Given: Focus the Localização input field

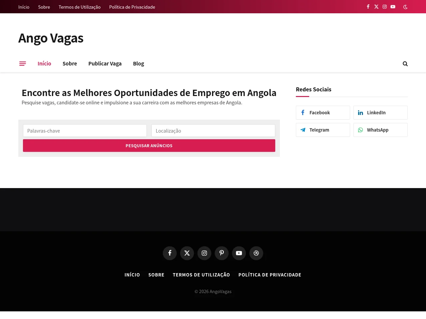Looking at the screenshot, I should (x=213, y=131).
